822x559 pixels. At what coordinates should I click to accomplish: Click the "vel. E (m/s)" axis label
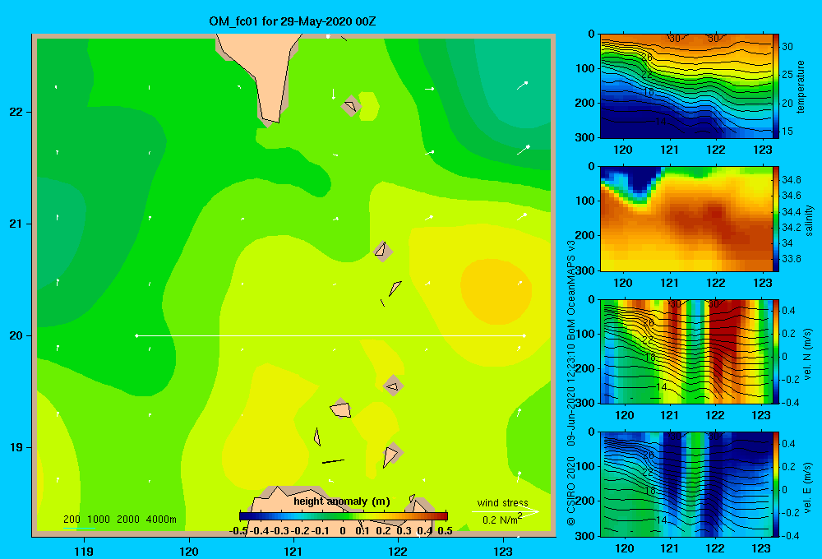click(807, 487)
